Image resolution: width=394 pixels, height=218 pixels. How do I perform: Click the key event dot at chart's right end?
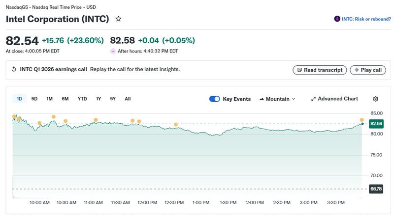(x=361, y=120)
